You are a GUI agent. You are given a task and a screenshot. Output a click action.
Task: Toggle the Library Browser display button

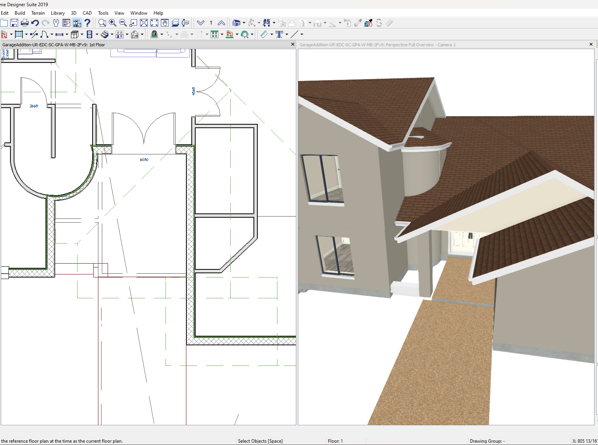tap(77, 23)
